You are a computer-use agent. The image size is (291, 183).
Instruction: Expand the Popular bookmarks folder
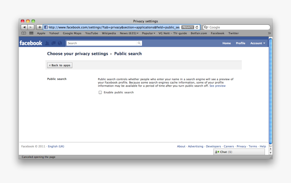tap(149, 33)
